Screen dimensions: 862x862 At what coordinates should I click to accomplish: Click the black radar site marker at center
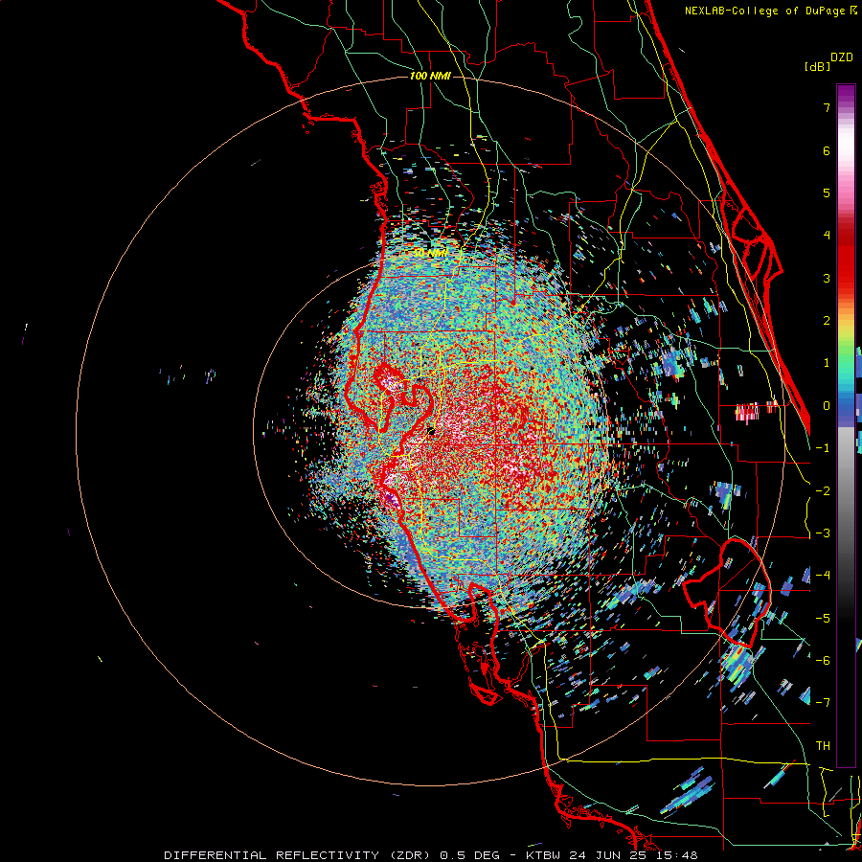pyautogui.click(x=432, y=430)
